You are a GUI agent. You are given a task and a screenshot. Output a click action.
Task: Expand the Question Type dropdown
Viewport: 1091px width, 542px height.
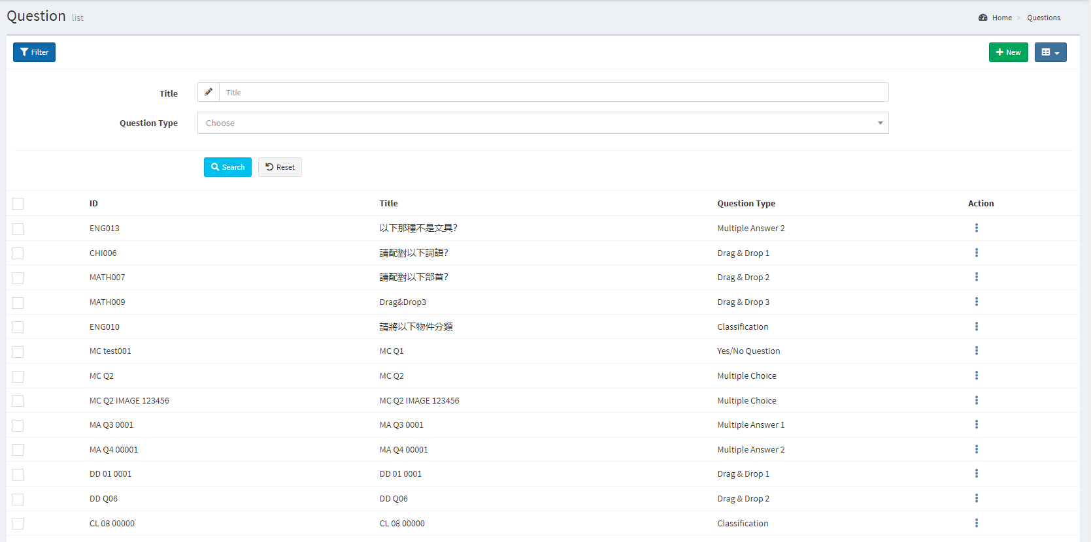(x=543, y=123)
